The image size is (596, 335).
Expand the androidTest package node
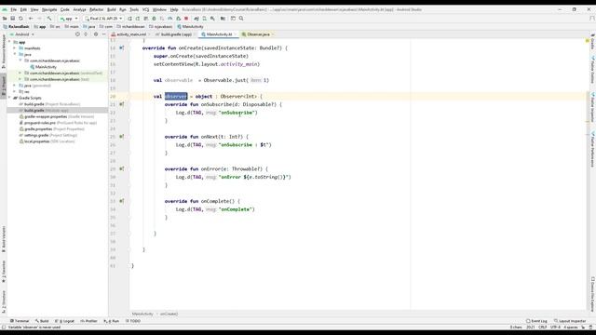tap(20, 73)
